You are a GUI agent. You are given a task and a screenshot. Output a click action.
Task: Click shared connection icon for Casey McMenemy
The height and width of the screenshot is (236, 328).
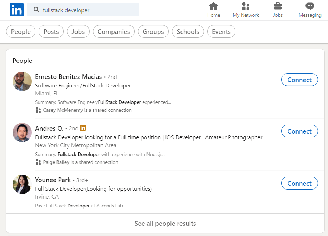[38, 110]
